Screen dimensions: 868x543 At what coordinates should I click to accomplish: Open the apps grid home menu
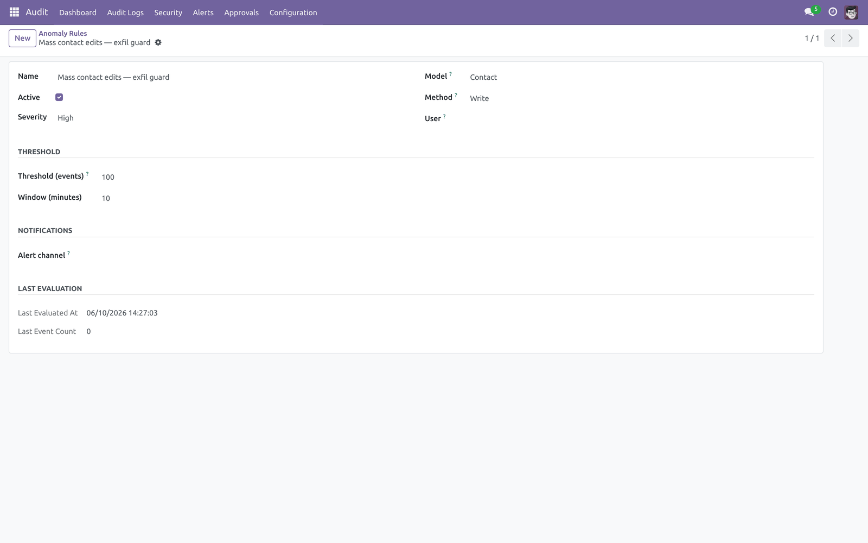pyautogui.click(x=14, y=12)
